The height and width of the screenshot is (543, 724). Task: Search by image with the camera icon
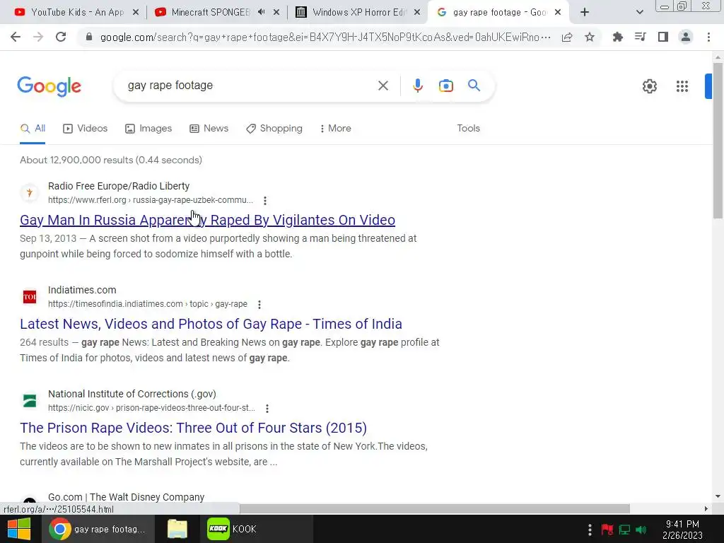(445, 86)
